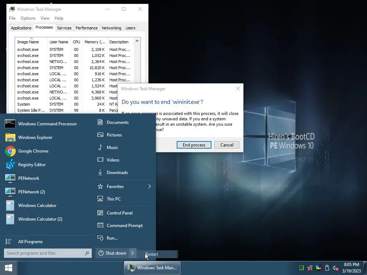Launch Windows Calculator (2) from Start menu
This screenshot has height=275, width=367.
[x=47, y=219]
